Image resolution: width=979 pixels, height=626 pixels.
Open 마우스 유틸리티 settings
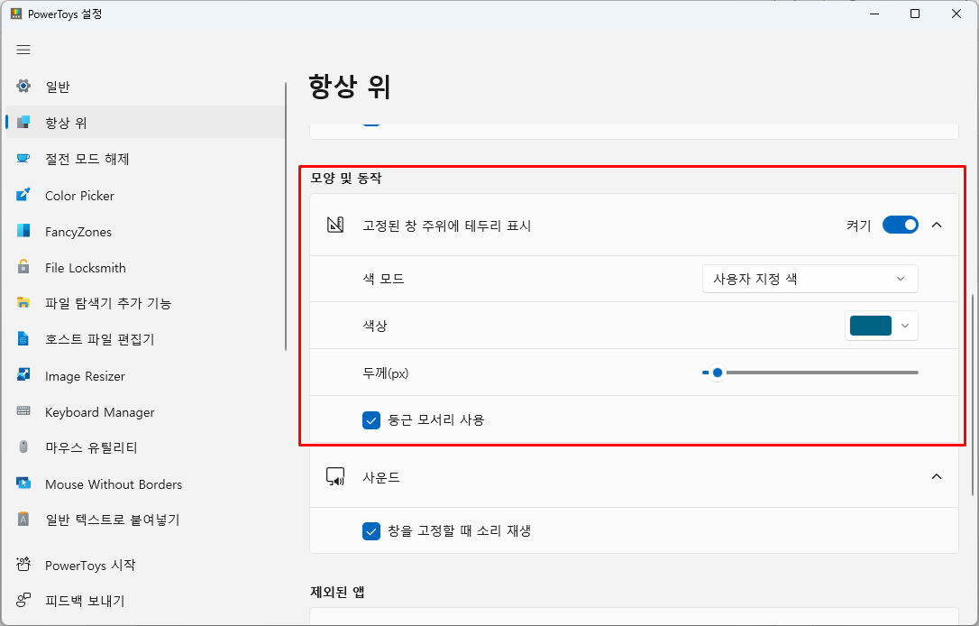click(x=145, y=447)
